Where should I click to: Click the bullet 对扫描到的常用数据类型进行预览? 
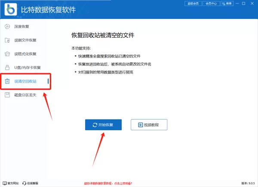(106, 72)
